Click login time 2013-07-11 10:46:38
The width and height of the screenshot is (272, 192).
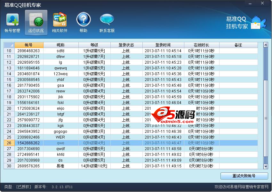click(163, 132)
